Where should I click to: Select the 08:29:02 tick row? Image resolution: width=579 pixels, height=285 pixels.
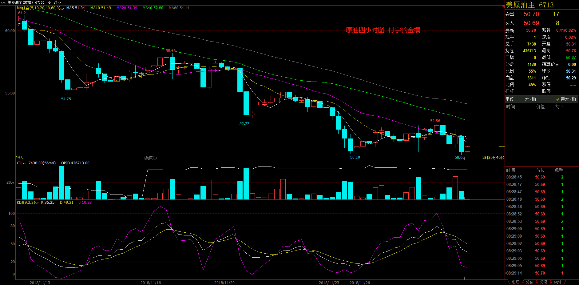pos(541,243)
